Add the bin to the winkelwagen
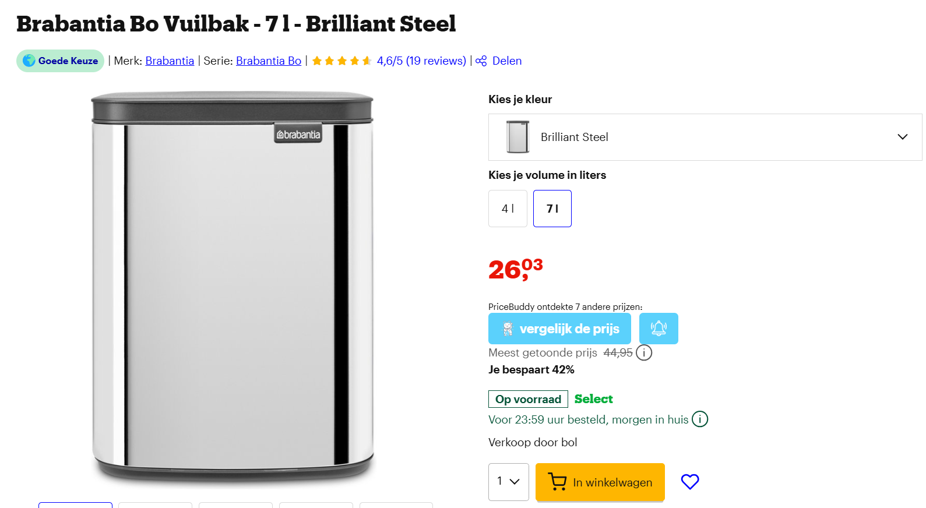The width and height of the screenshot is (926, 508). coord(600,482)
